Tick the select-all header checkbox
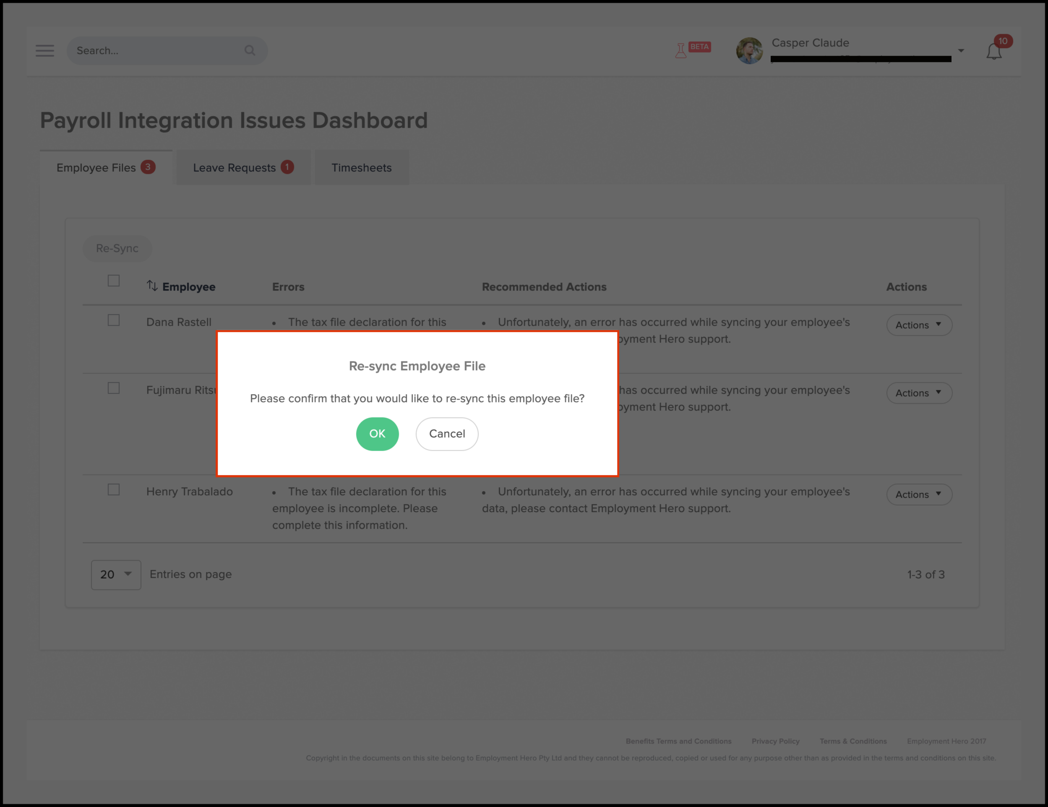 click(x=114, y=281)
